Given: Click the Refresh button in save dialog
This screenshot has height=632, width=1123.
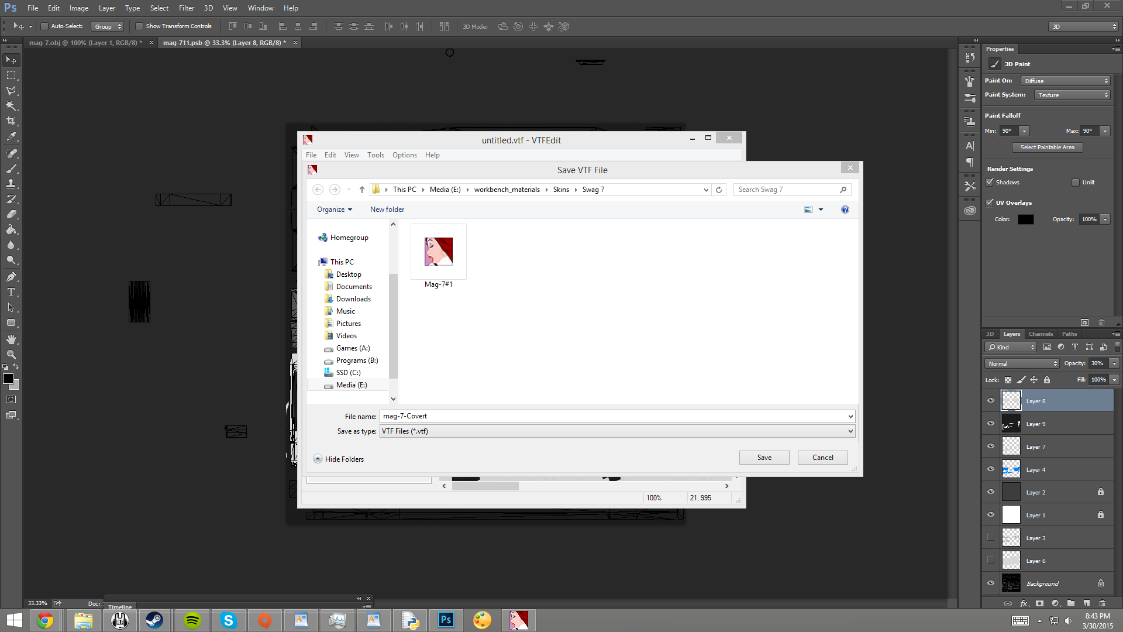Looking at the screenshot, I should (x=719, y=190).
